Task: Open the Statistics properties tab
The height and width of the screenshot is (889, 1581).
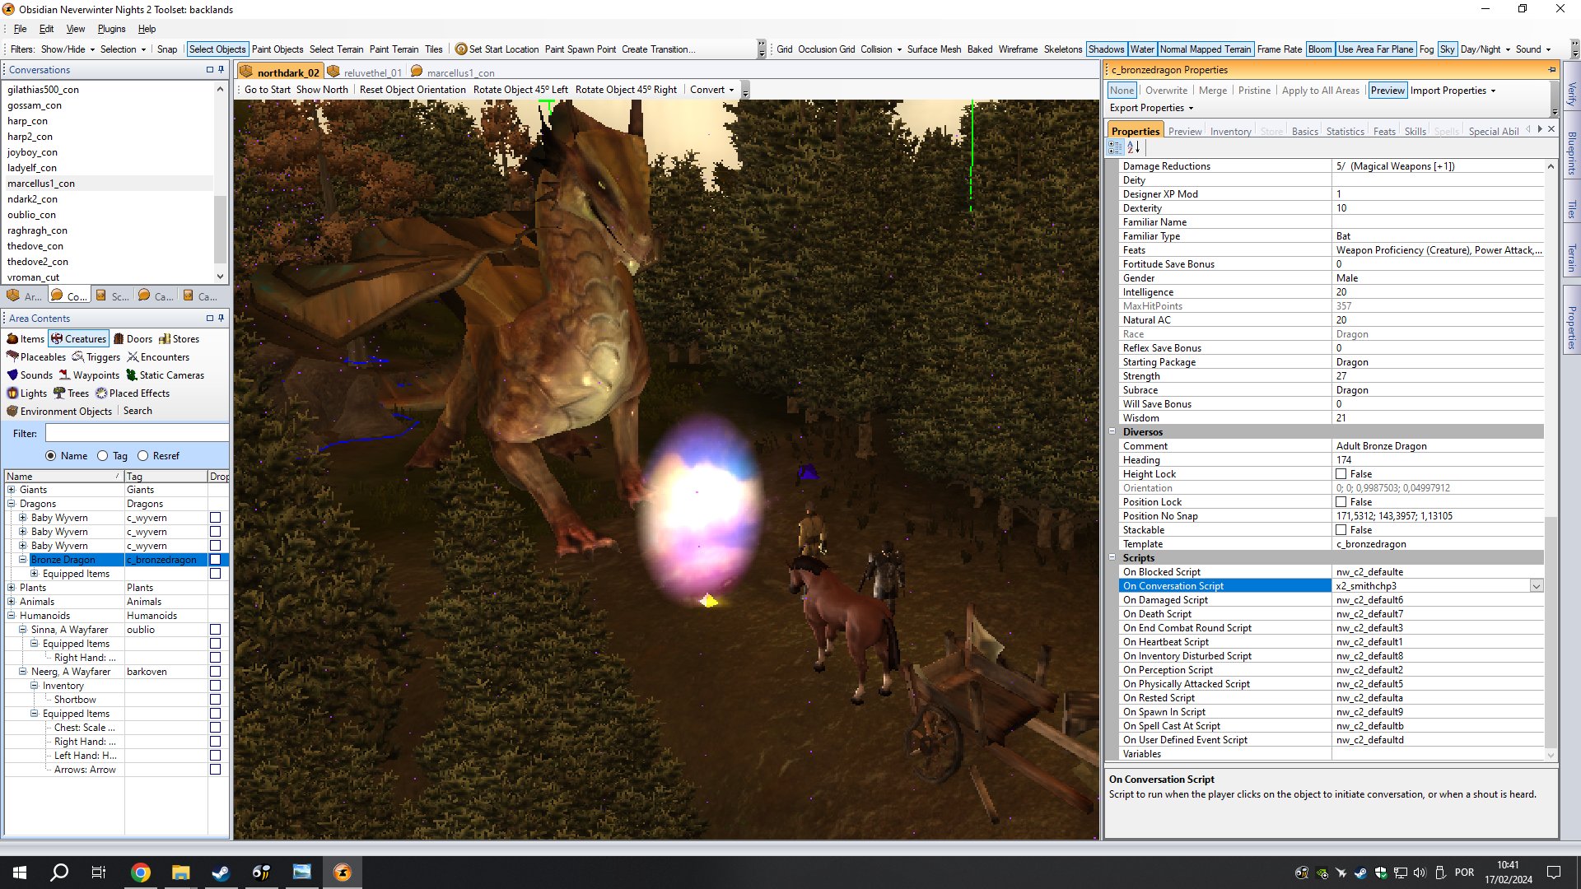Action: point(1345,132)
